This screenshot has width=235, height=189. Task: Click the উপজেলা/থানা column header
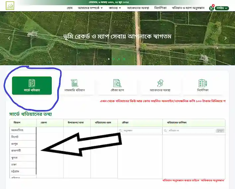click(77, 123)
